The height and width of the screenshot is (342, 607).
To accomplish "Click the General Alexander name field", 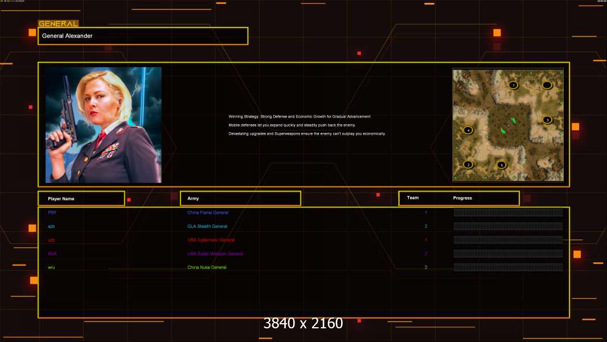I will click(x=143, y=36).
